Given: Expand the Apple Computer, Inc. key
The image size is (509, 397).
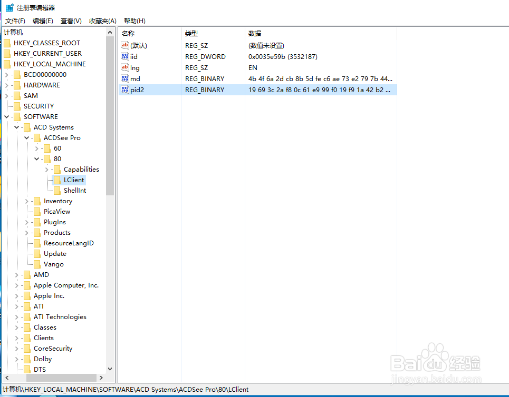Looking at the screenshot, I should click(17, 285).
